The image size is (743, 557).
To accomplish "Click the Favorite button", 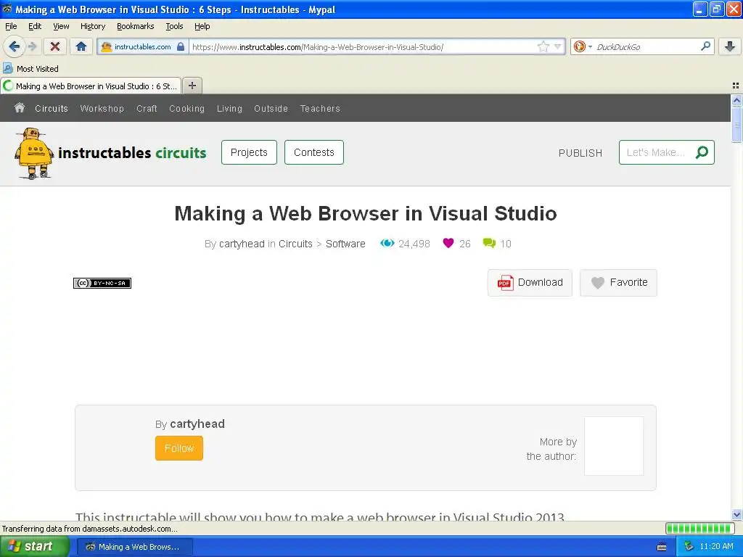I will point(618,282).
